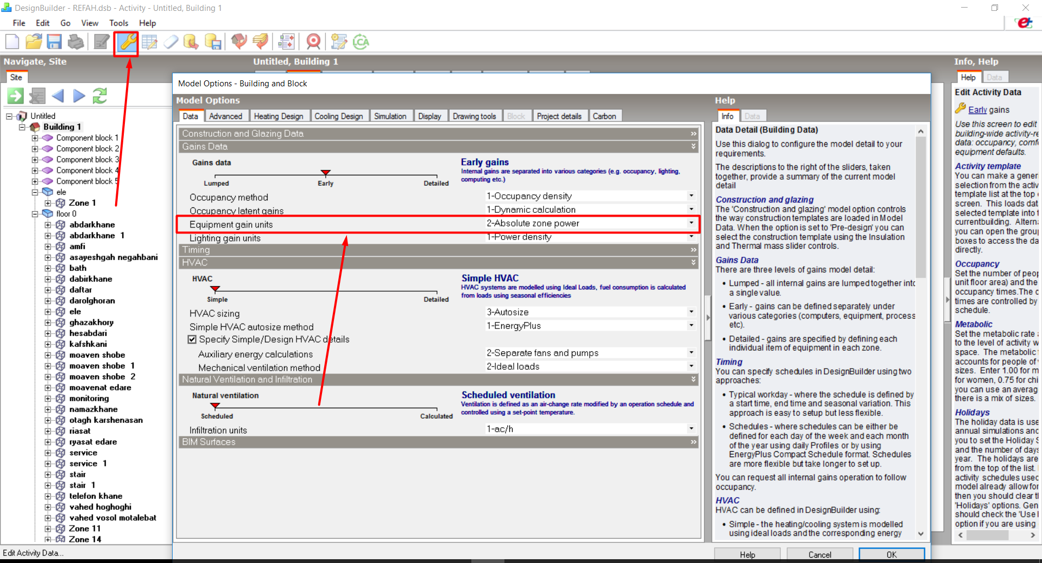Expand Component block 1 tree node
The width and height of the screenshot is (1042, 563).
35,138
